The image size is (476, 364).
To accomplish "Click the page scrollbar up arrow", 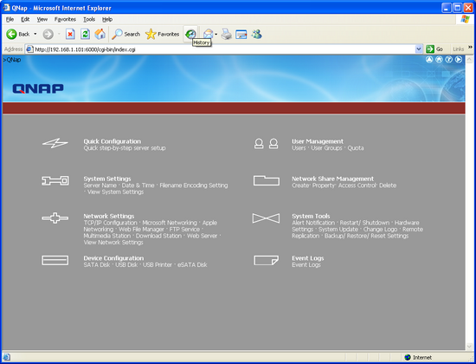I will [469, 60].
